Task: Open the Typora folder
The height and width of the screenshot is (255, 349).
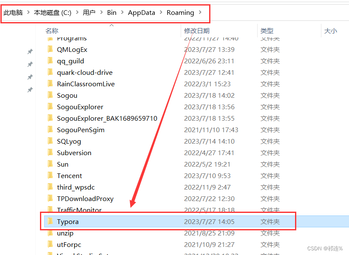Action: (68, 221)
